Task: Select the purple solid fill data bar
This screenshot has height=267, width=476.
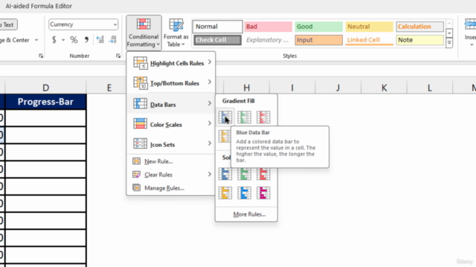Action: coord(263,193)
